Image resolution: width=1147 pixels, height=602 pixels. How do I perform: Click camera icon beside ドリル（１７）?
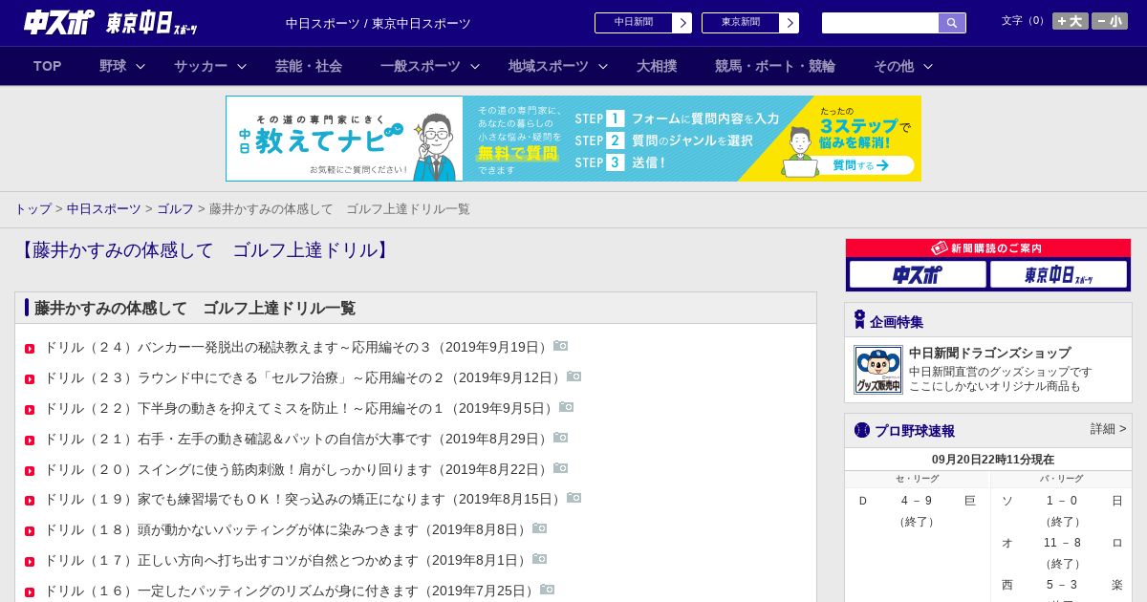click(x=540, y=559)
